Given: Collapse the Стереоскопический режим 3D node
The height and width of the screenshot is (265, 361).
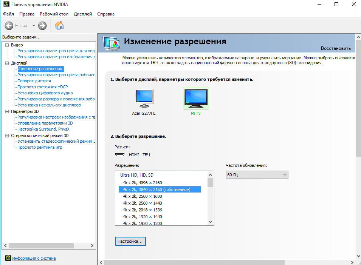Looking at the screenshot, I should [x=7, y=136].
